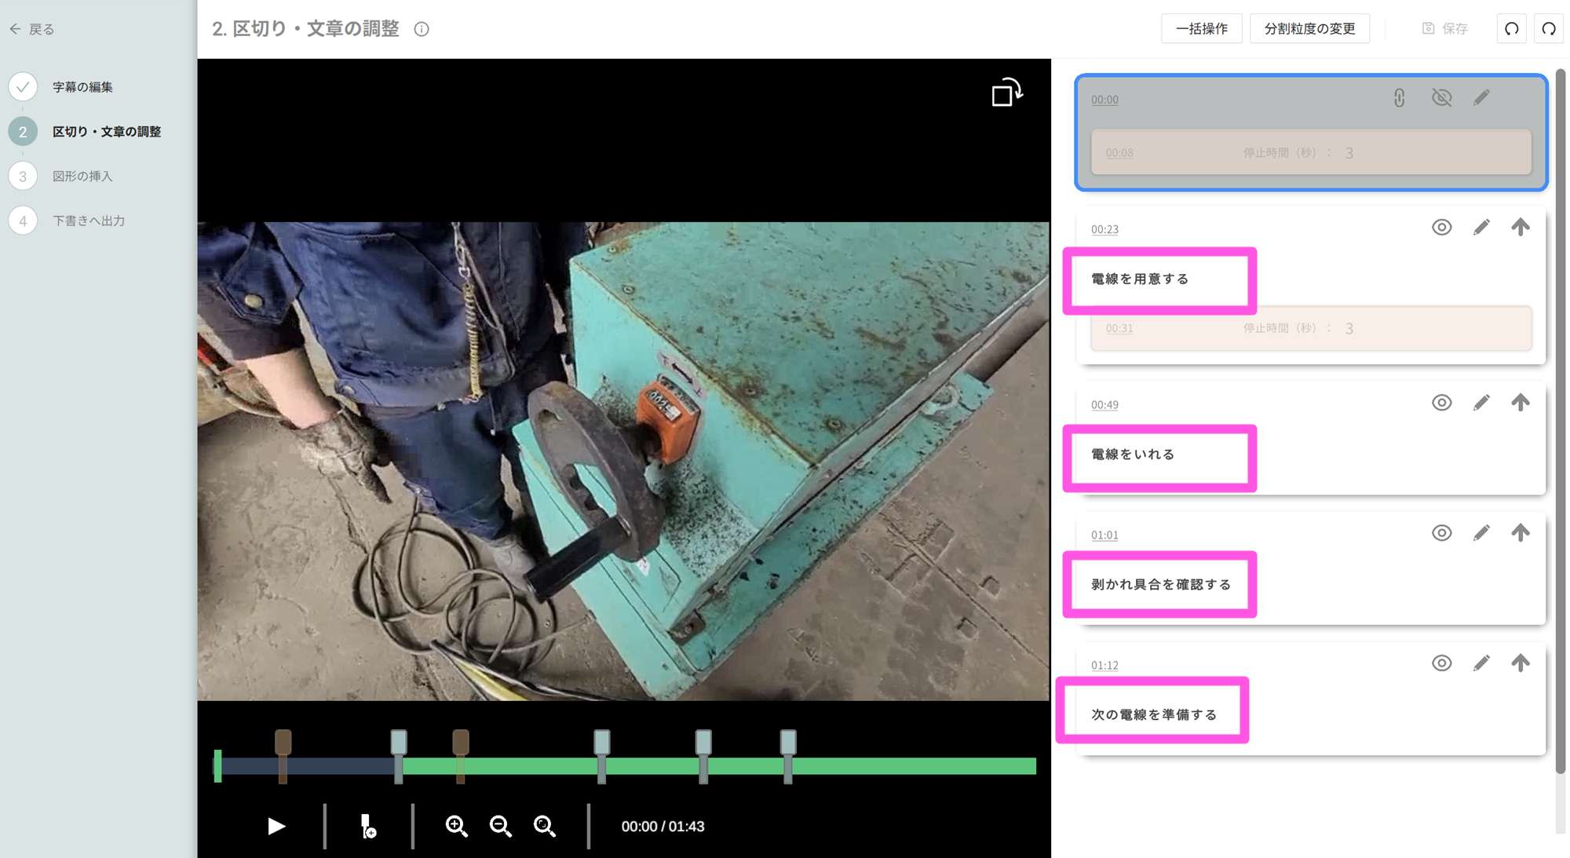Show the hidden 00:00 segment

coord(1441,98)
